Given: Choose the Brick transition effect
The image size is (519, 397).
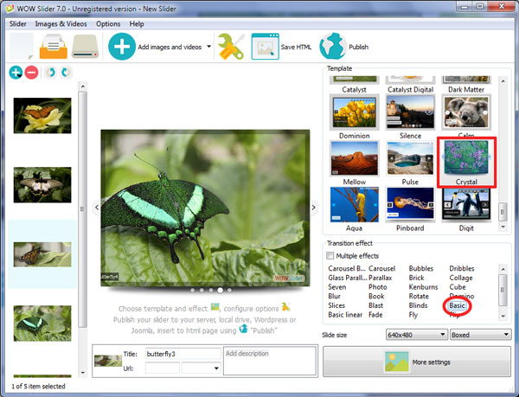Looking at the screenshot, I should pos(416,278).
